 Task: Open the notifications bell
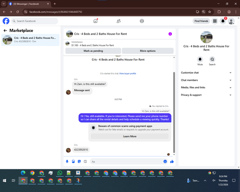point(223,21)
